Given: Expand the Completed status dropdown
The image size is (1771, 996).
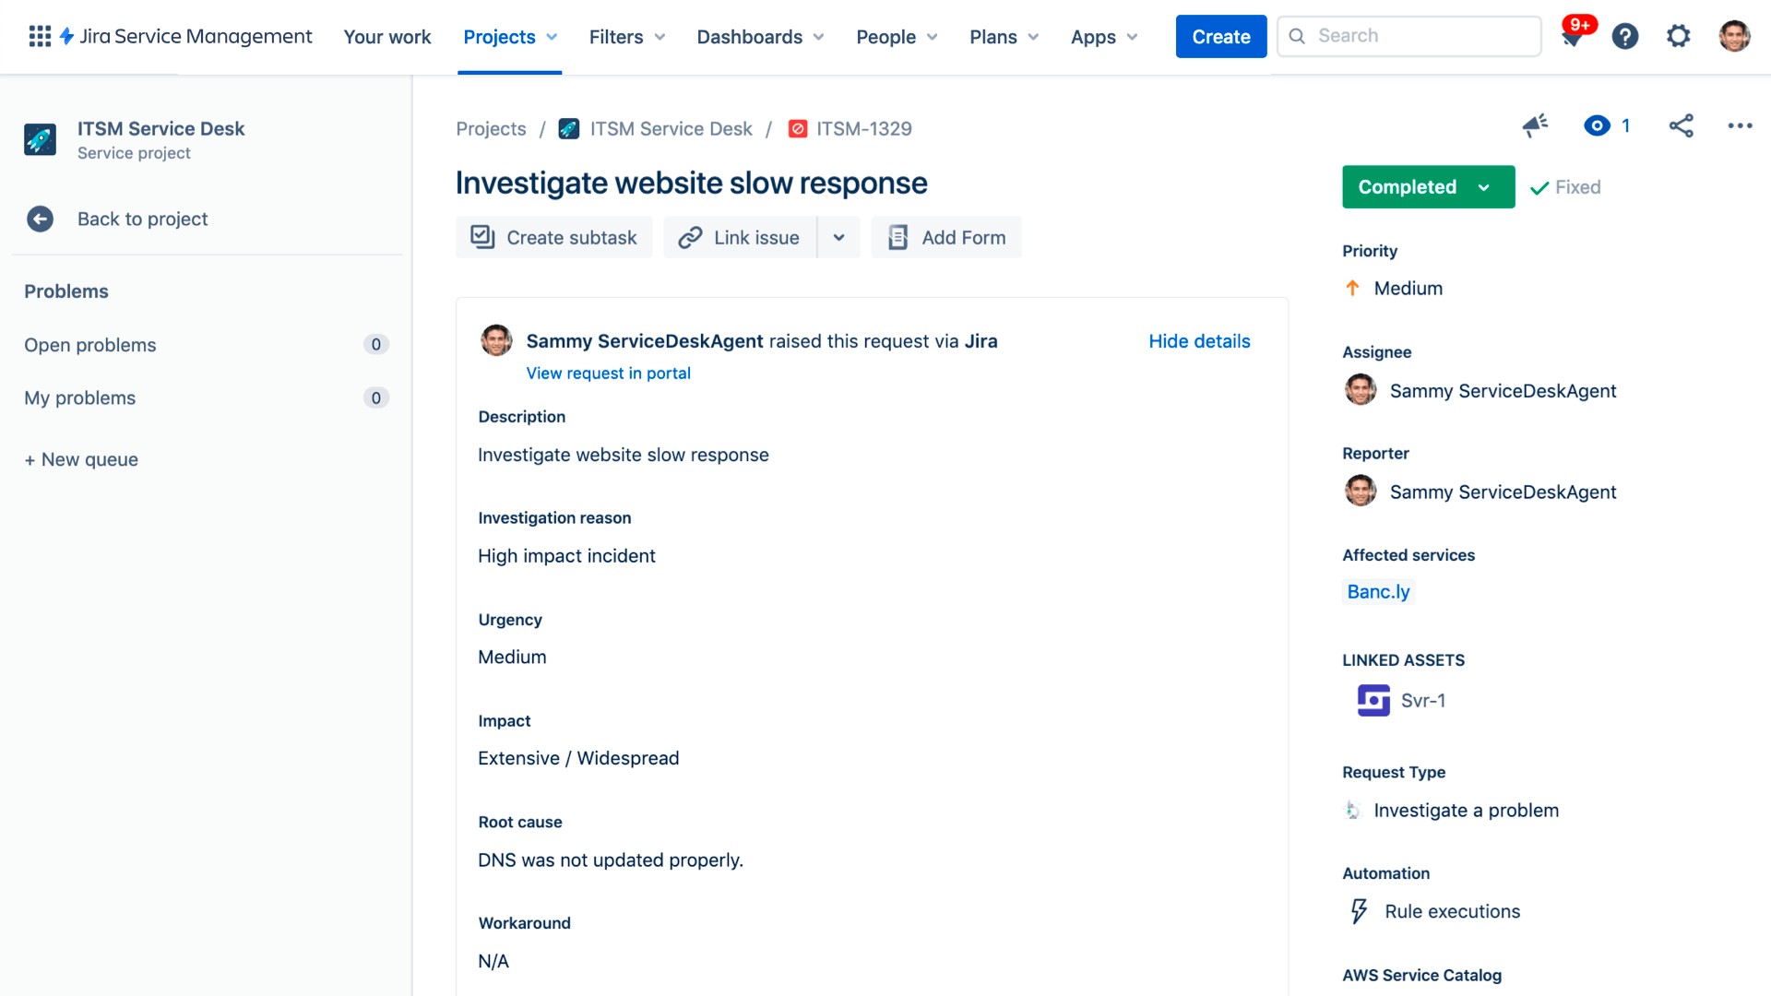Looking at the screenshot, I should [x=1485, y=187].
